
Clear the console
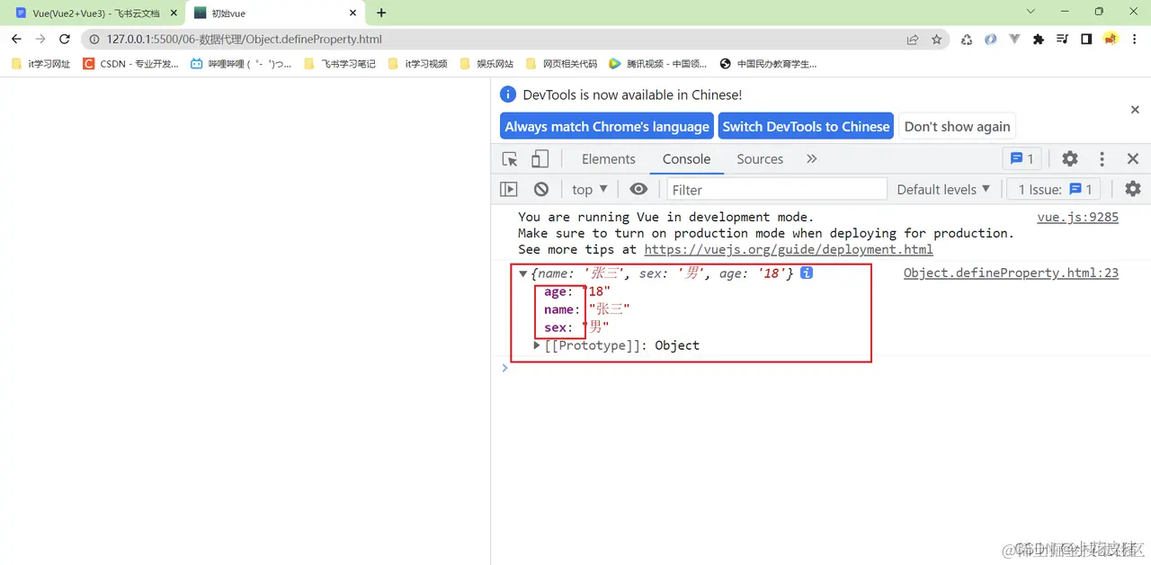(x=540, y=190)
